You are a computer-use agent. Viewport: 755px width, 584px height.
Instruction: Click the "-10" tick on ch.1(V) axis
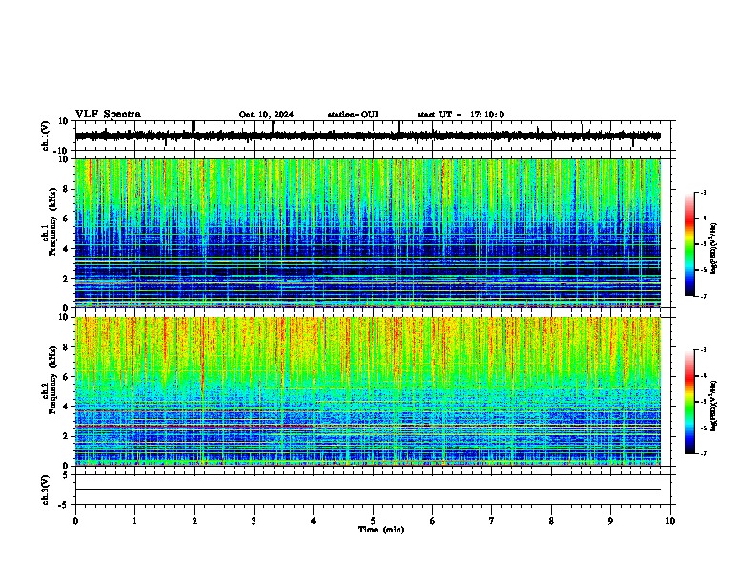(62, 151)
